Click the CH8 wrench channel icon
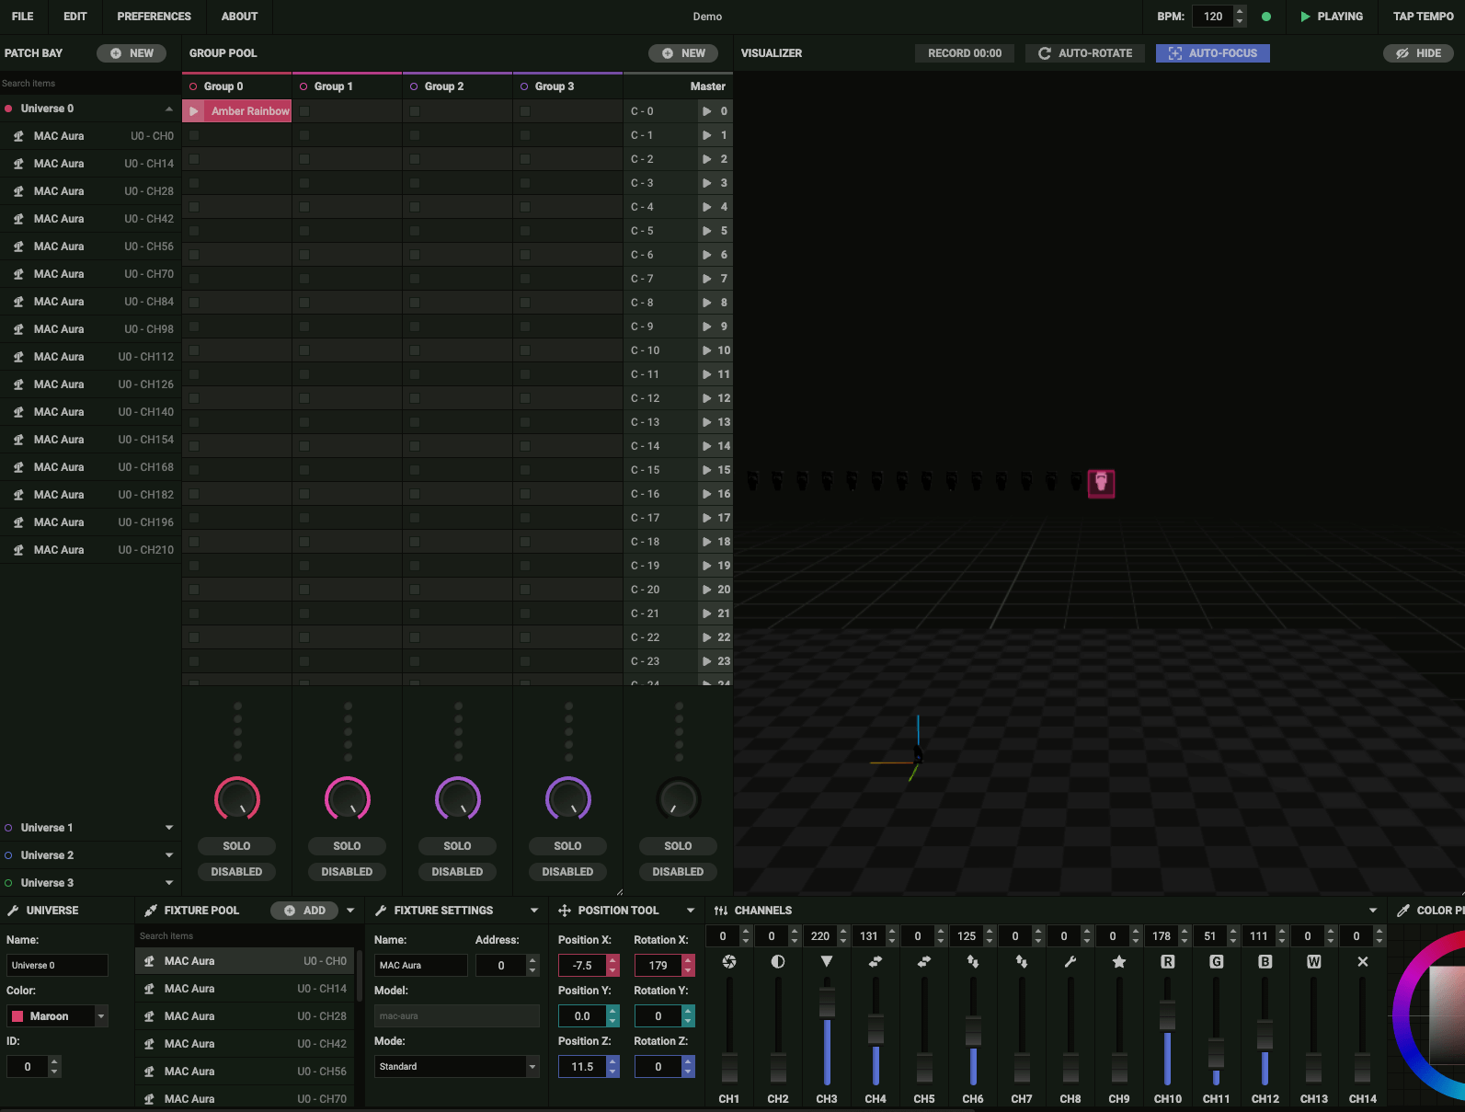The width and height of the screenshot is (1465, 1112). [x=1070, y=961]
